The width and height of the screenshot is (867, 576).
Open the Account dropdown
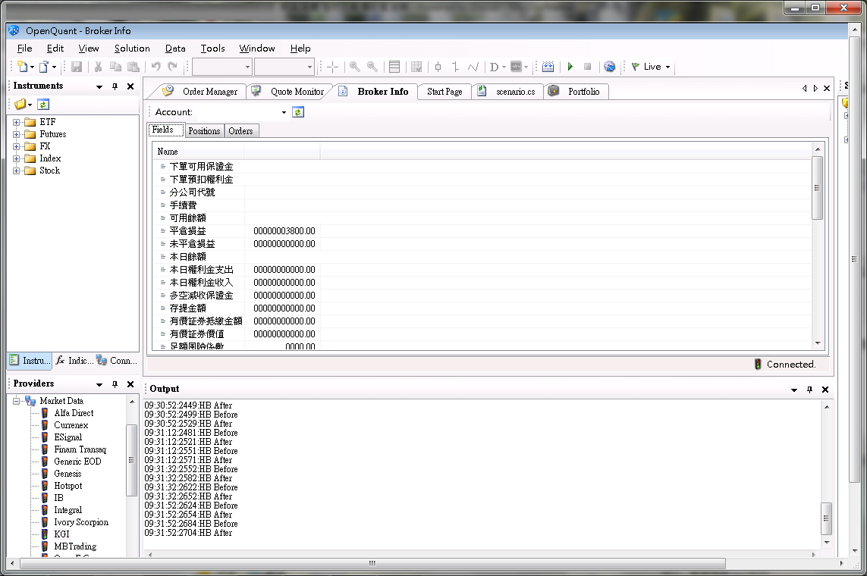tap(284, 112)
